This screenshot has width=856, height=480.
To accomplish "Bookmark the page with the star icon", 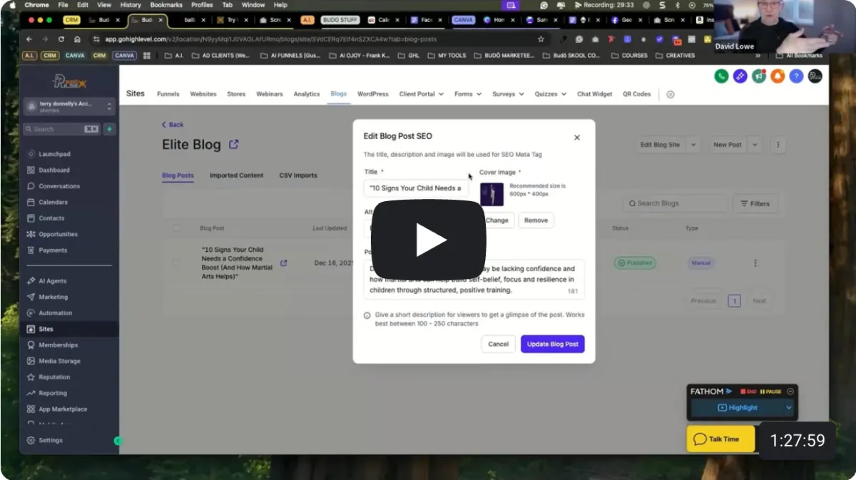I will coord(541,39).
